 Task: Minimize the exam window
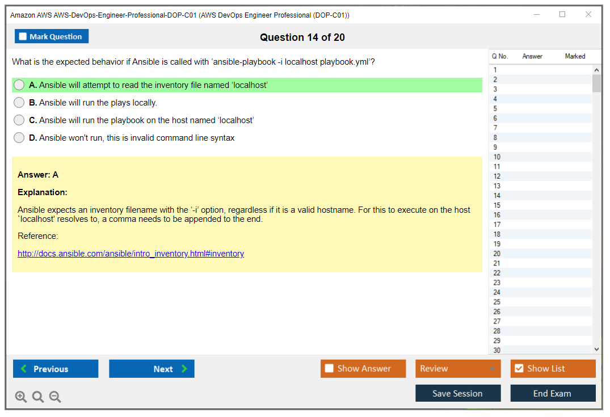click(536, 15)
